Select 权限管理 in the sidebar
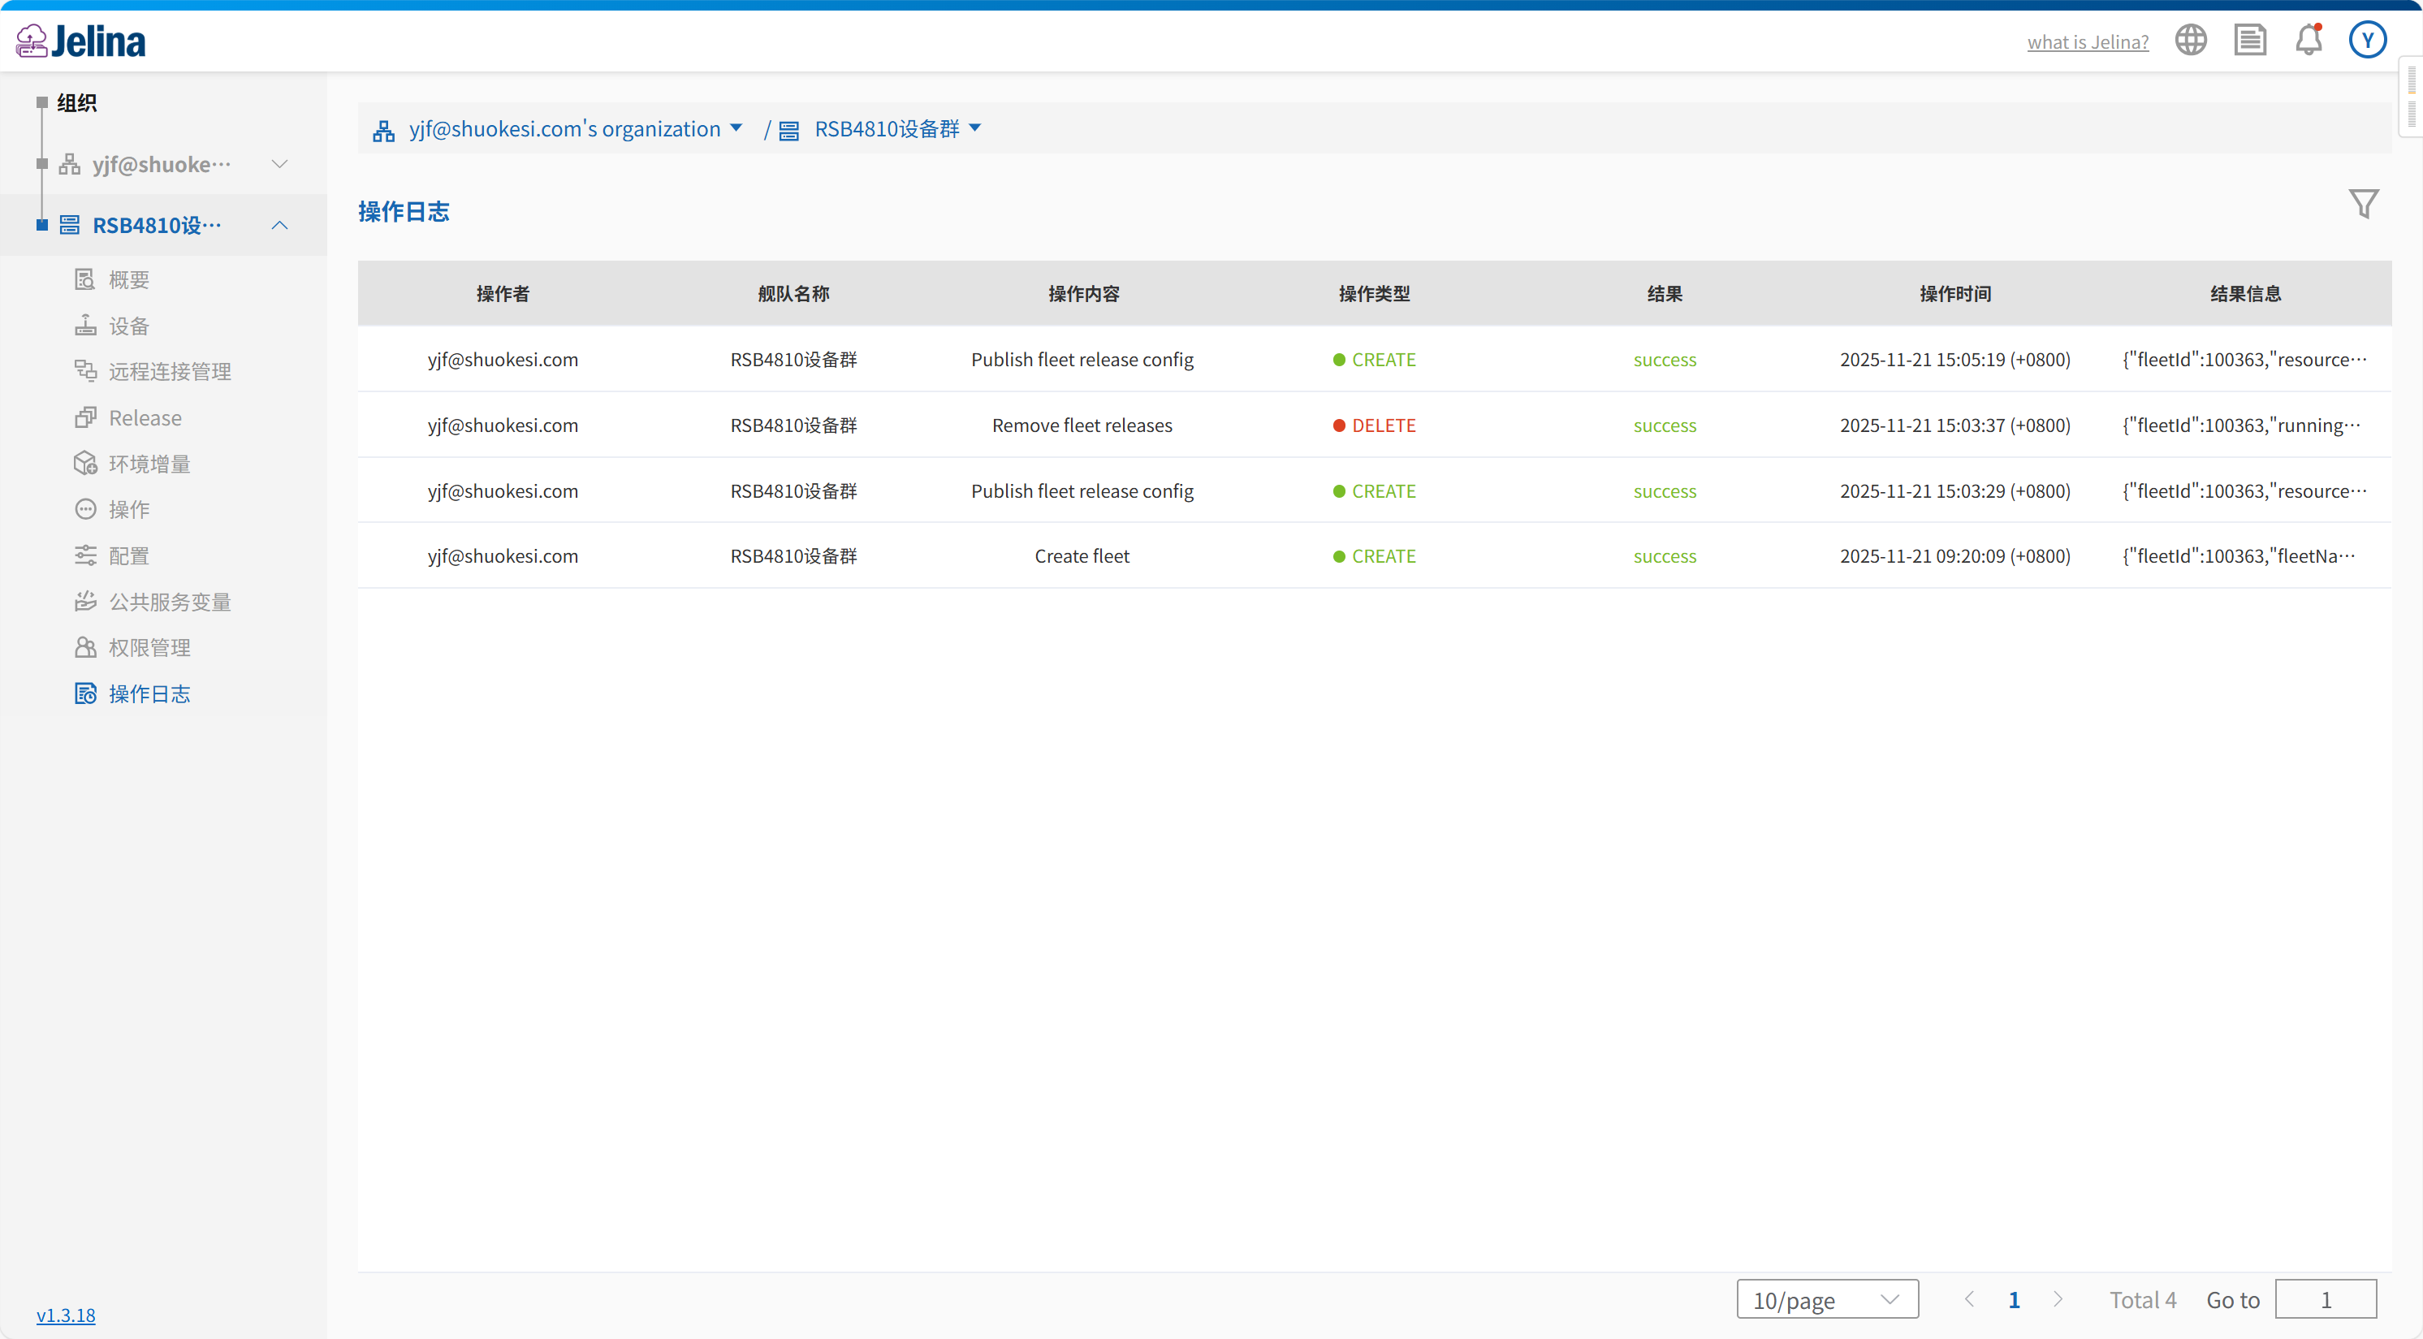The height and width of the screenshot is (1339, 2423). pyautogui.click(x=149, y=647)
